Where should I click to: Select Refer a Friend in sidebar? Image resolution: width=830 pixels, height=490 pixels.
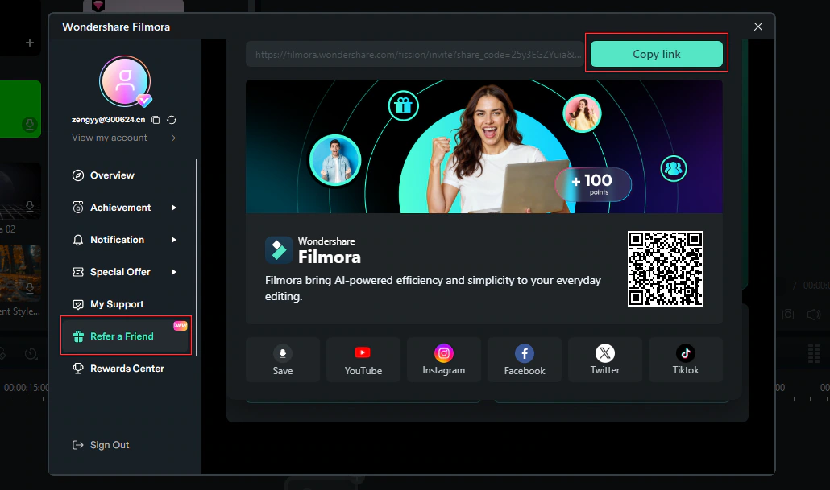(x=122, y=336)
